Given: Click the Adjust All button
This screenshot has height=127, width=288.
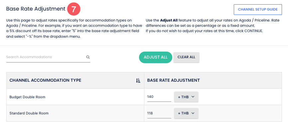Looking at the screenshot, I should (156, 57).
